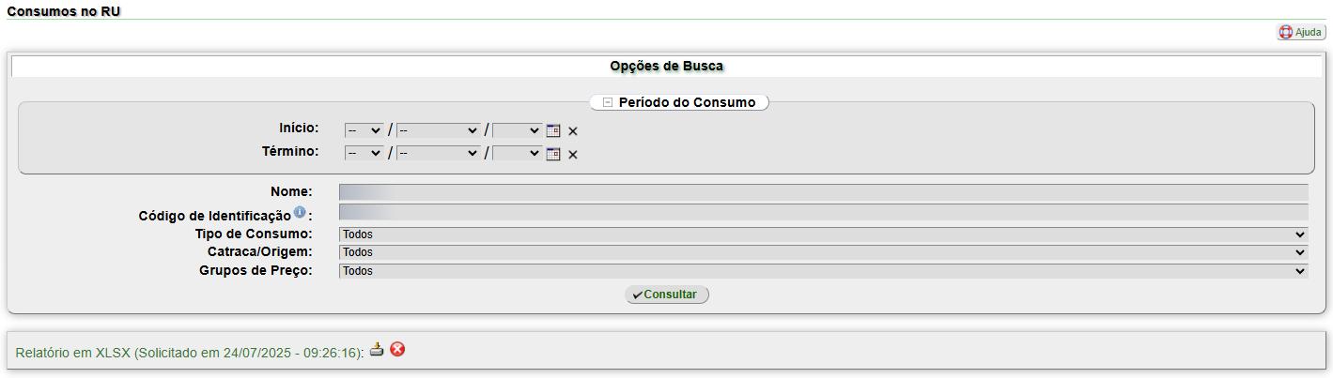This screenshot has height=378, width=1333.
Task: Open the Término day dropdown
Action: point(364,153)
